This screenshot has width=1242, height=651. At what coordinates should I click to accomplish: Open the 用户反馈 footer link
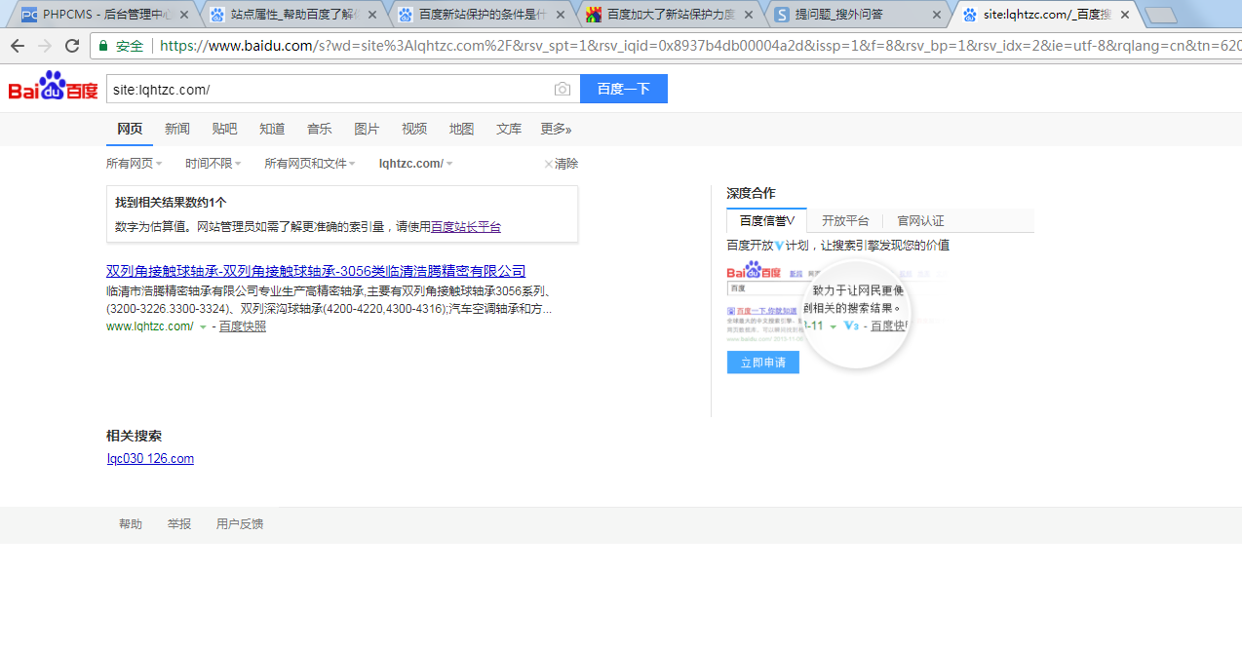[240, 524]
